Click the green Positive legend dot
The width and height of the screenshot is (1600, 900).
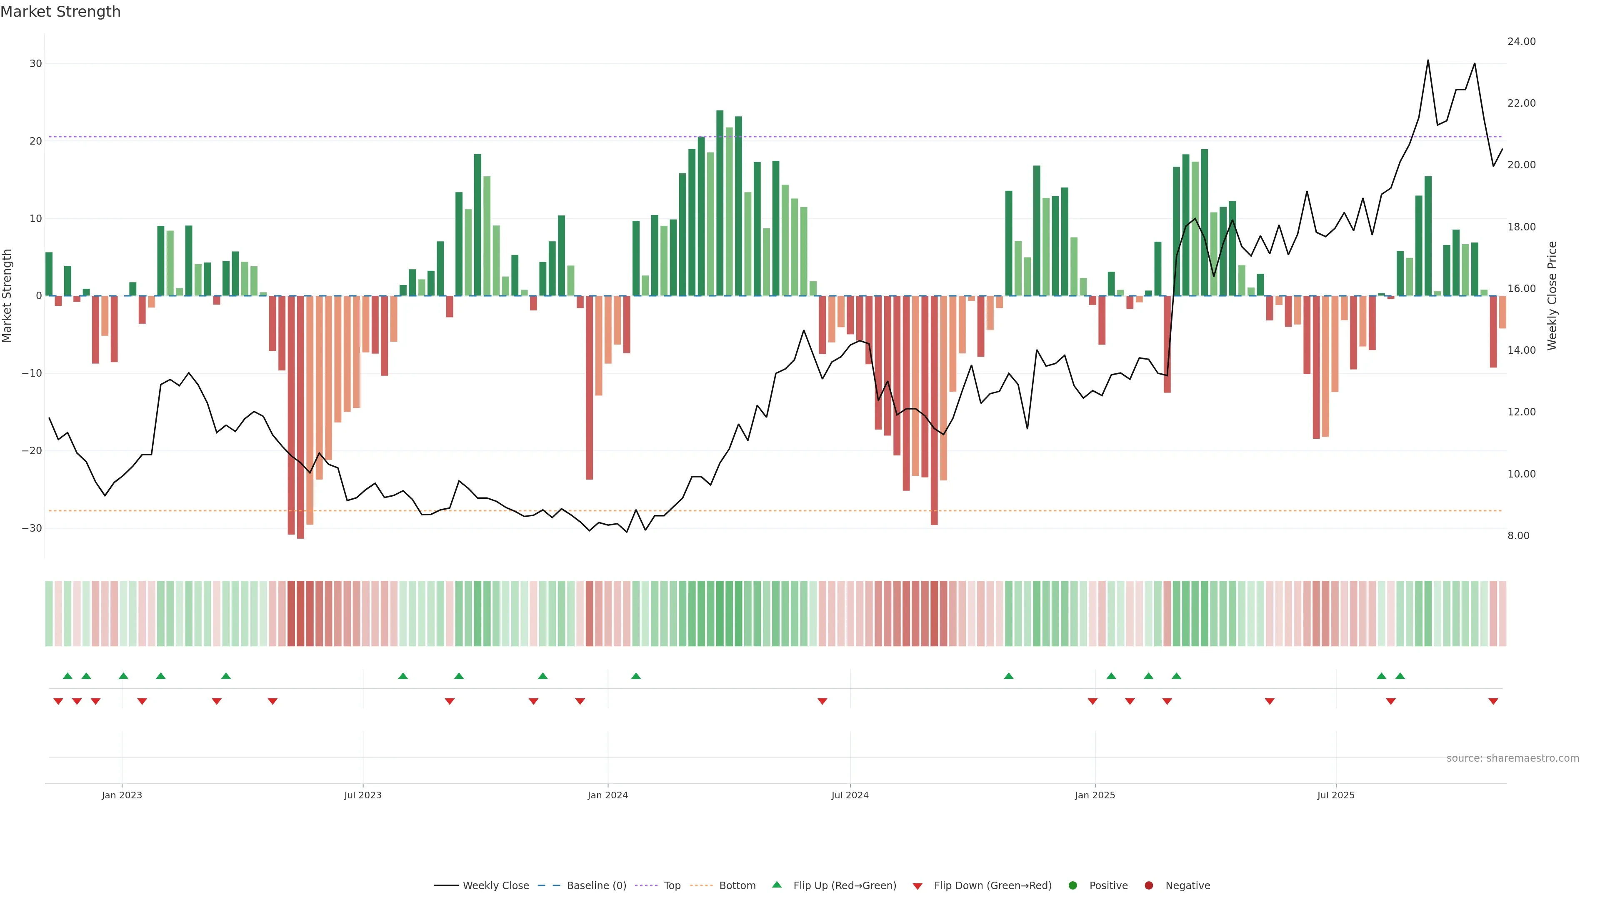(x=1072, y=885)
